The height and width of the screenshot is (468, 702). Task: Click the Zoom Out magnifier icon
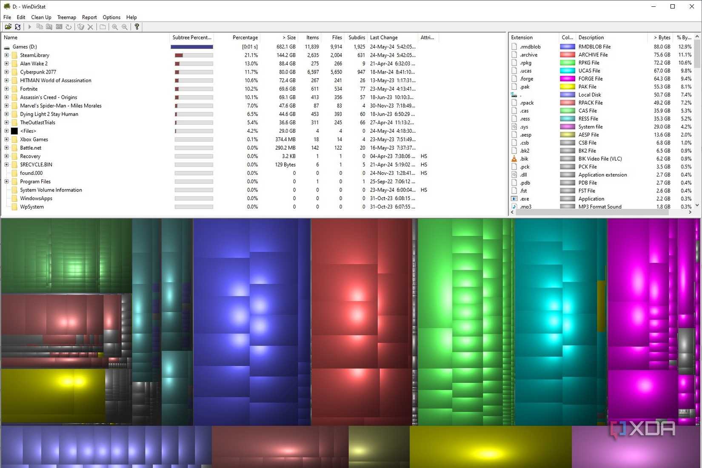click(125, 27)
